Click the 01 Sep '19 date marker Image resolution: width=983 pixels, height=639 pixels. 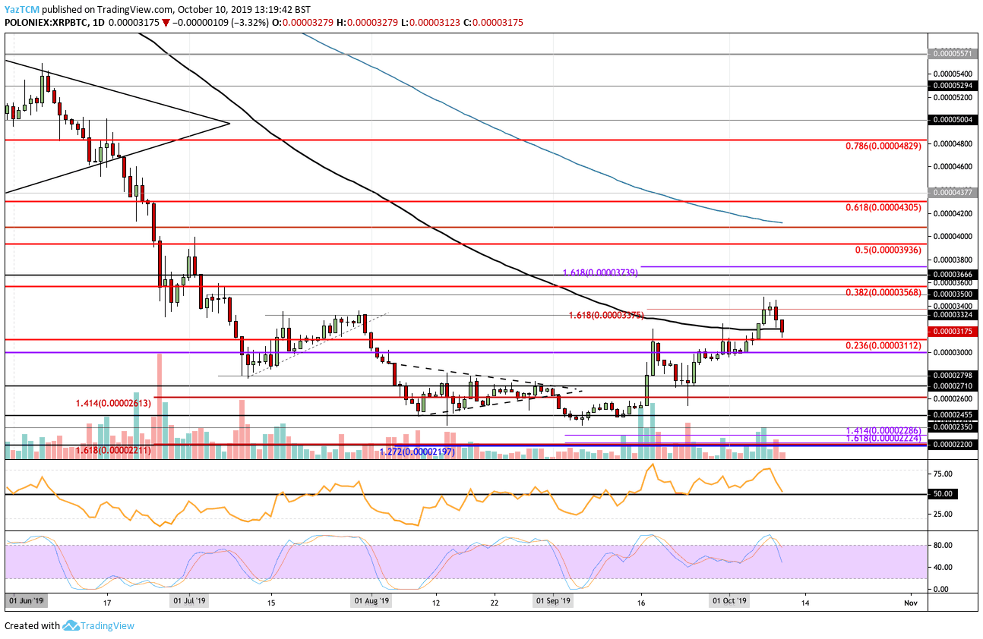[553, 601]
